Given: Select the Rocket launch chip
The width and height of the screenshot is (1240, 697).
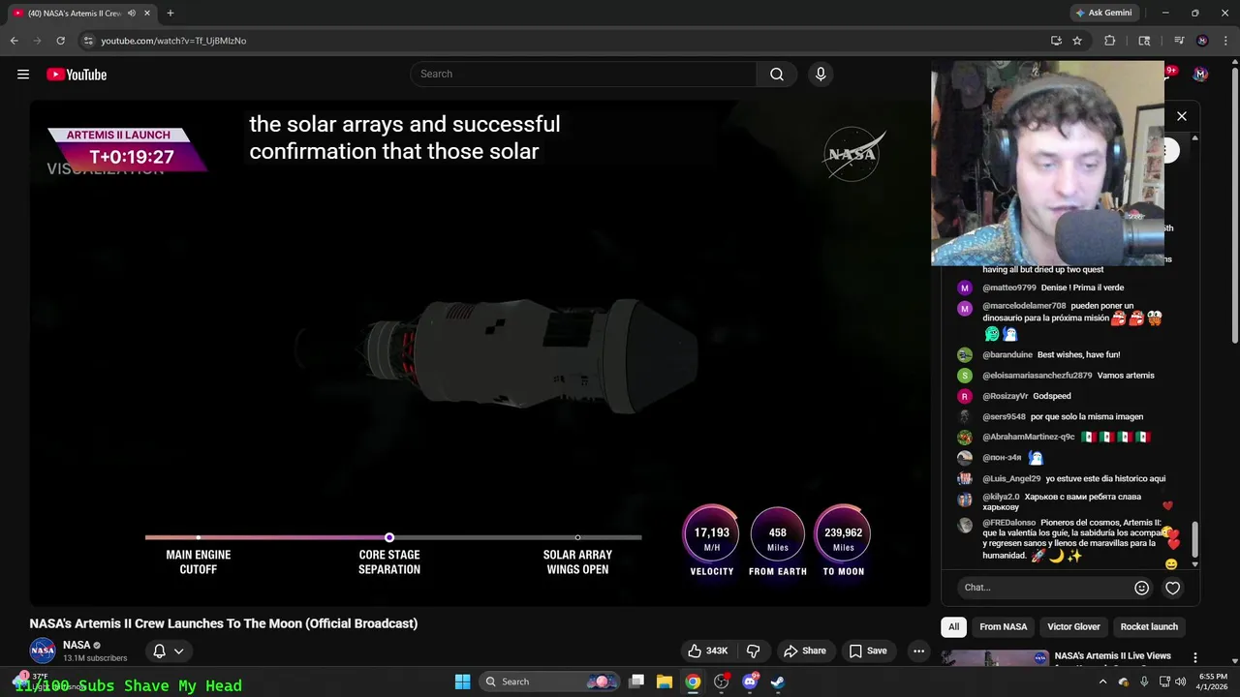Looking at the screenshot, I should coord(1149,626).
